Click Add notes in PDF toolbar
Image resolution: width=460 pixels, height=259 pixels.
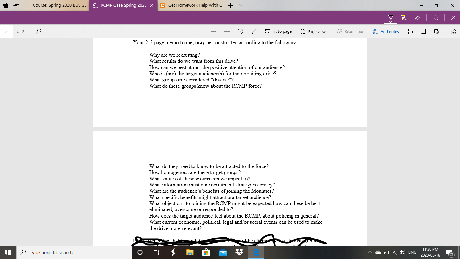(x=386, y=31)
